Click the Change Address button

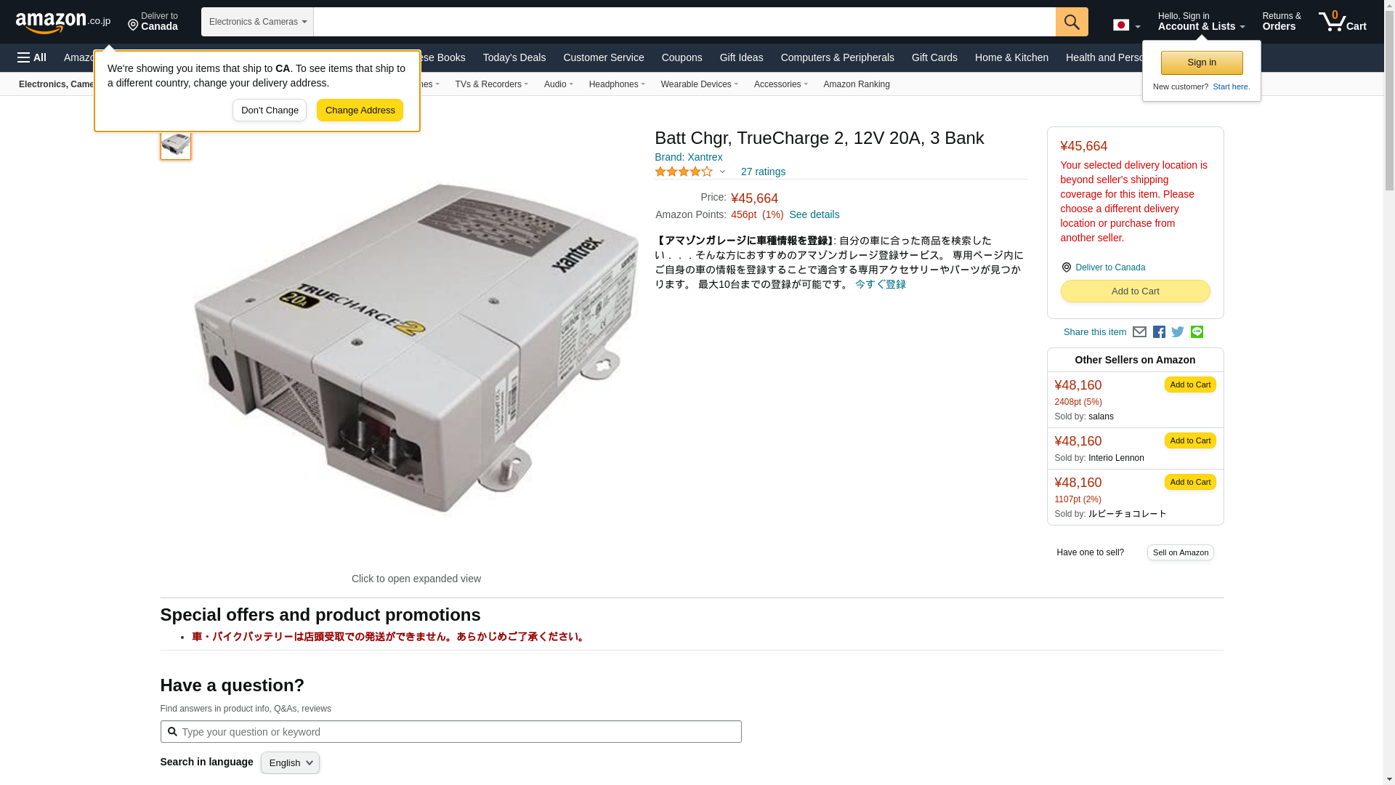click(x=360, y=110)
